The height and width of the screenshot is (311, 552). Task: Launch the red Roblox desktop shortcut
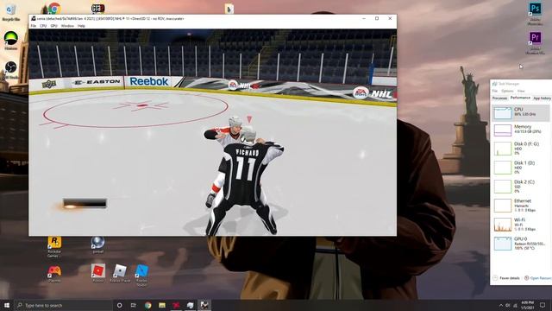click(x=97, y=273)
